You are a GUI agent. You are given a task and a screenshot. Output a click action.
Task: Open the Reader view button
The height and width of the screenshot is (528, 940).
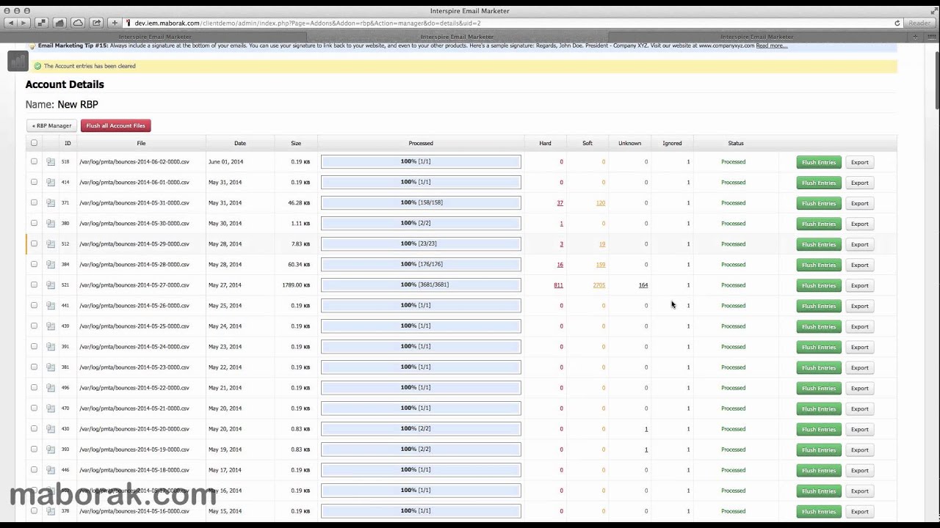(919, 23)
